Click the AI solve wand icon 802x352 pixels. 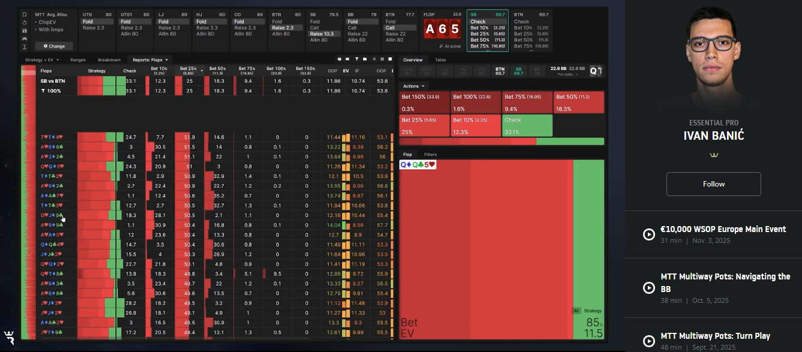click(441, 46)
